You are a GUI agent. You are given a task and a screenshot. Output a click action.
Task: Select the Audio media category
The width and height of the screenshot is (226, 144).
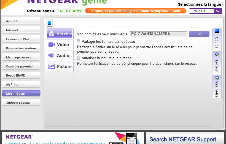click(60, 55)
